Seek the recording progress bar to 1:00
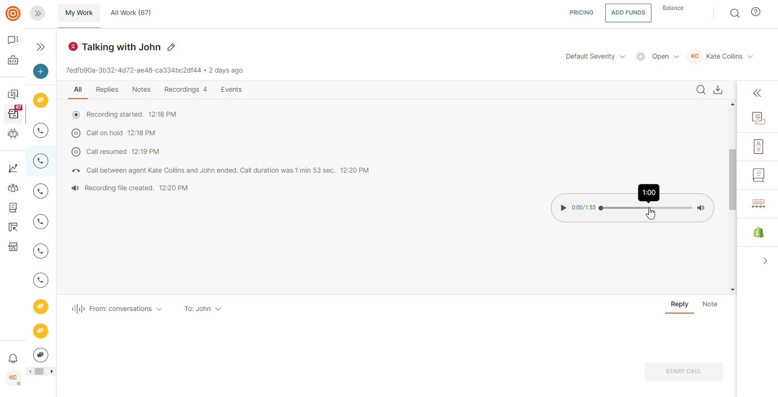This screenshot has width=778, height=397. (649, 208)
